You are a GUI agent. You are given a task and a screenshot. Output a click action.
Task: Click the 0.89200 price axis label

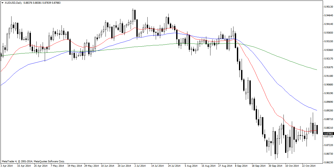(x=329, y=111)
